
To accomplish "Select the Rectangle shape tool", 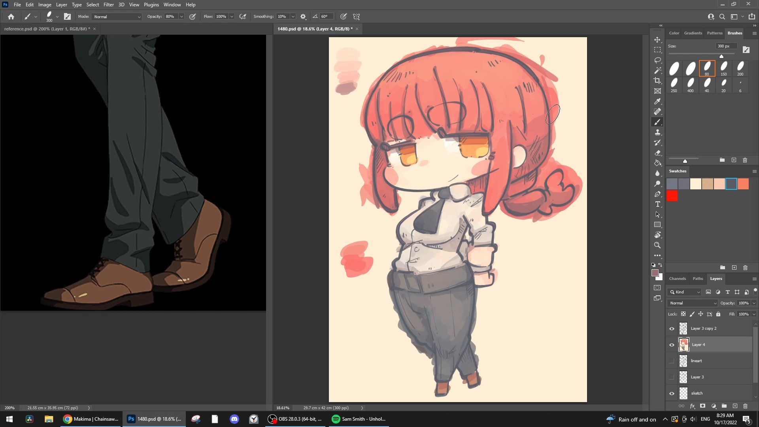I will click(657, 225).
